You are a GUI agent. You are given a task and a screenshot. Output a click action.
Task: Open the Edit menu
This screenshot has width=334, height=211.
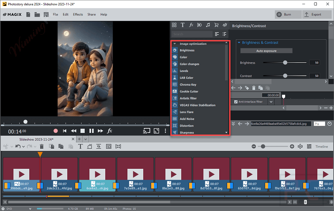(x=66, y=15)
